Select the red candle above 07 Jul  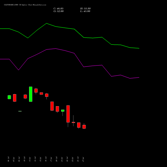click(x=15, y=98)
